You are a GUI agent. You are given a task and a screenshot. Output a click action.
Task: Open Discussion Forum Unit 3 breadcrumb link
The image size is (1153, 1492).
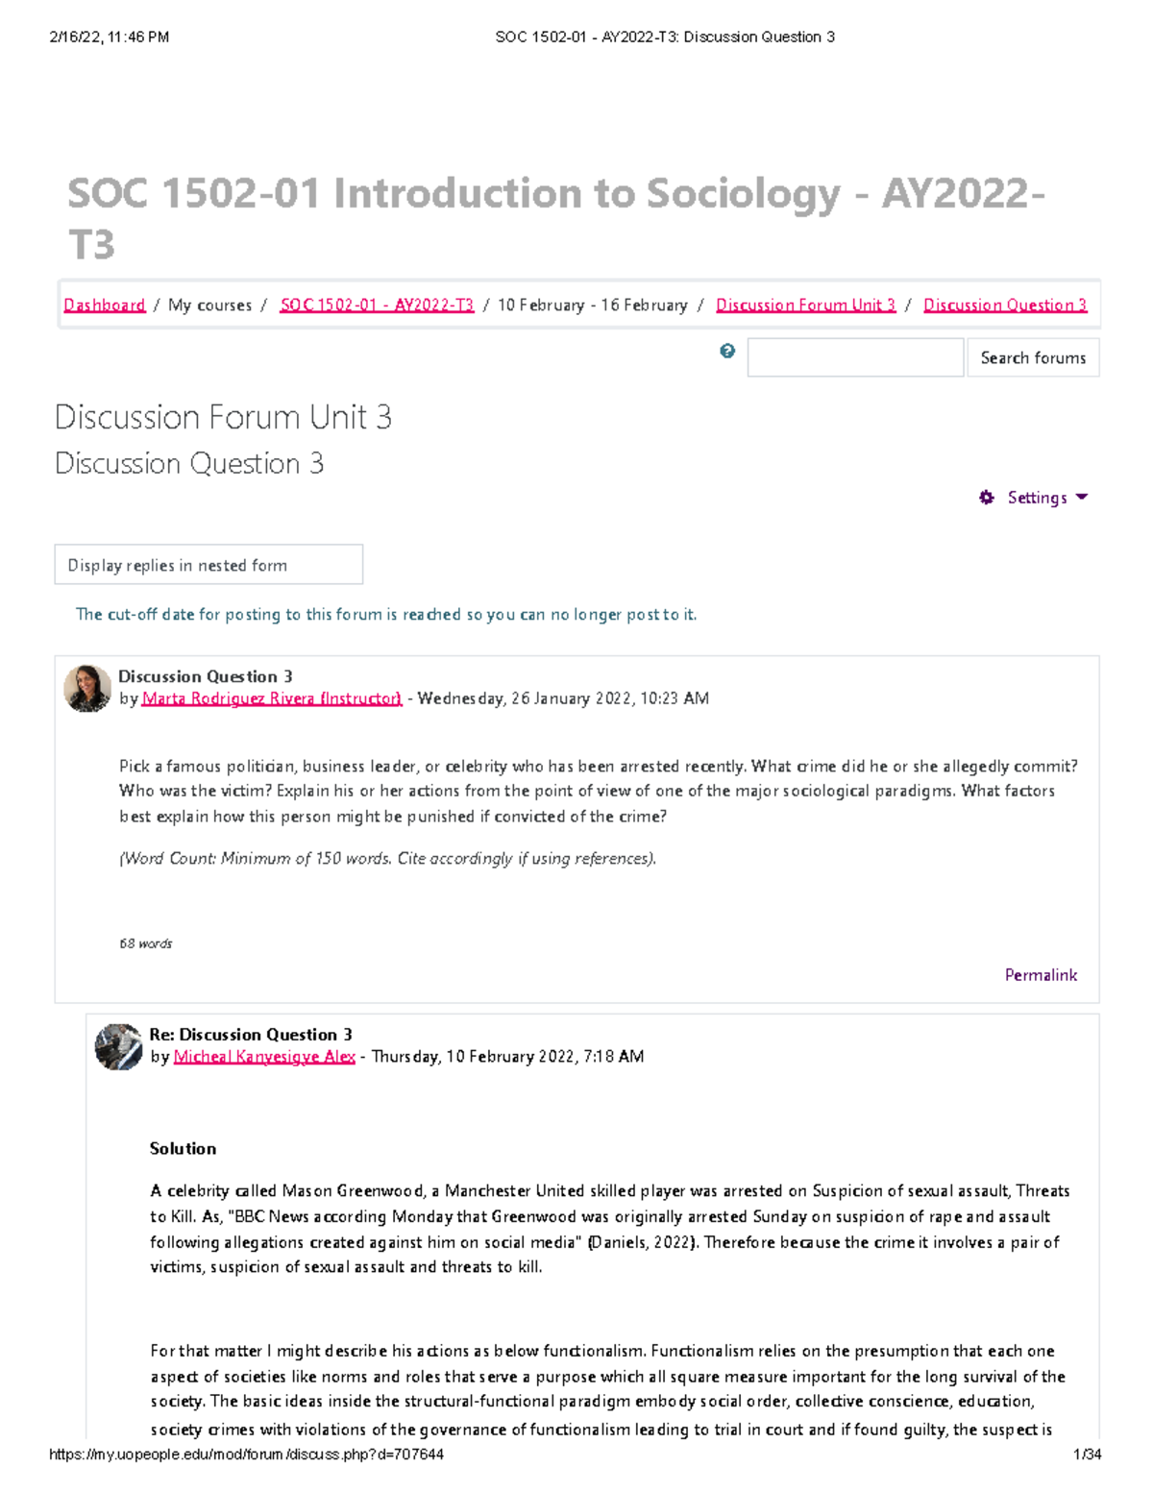tap(805, 305)
